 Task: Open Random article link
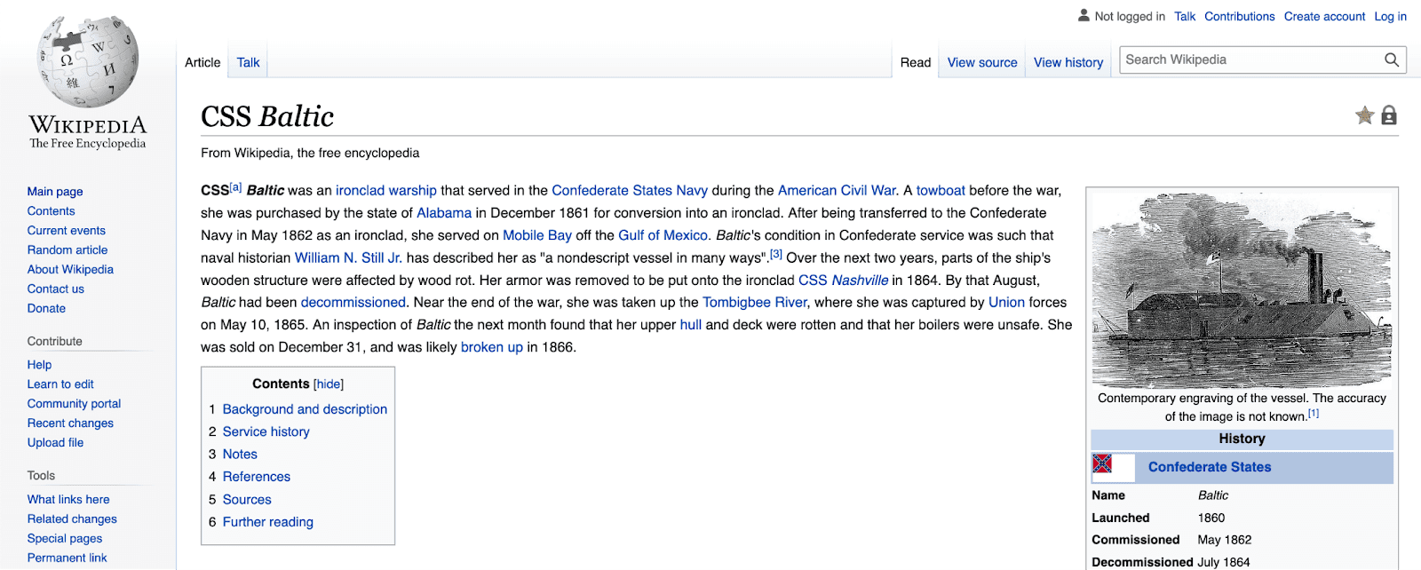pos(67,249)
